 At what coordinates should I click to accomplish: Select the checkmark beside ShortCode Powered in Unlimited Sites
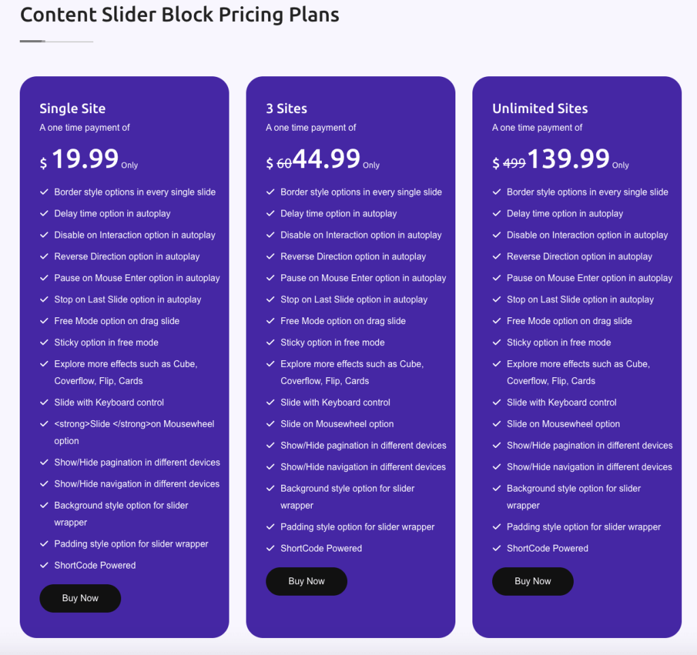click(496, 548)
